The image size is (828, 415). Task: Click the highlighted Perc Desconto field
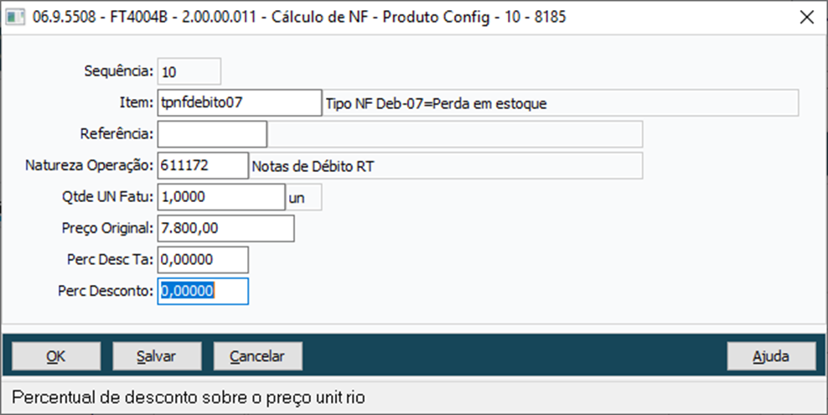tap(202, 291)
